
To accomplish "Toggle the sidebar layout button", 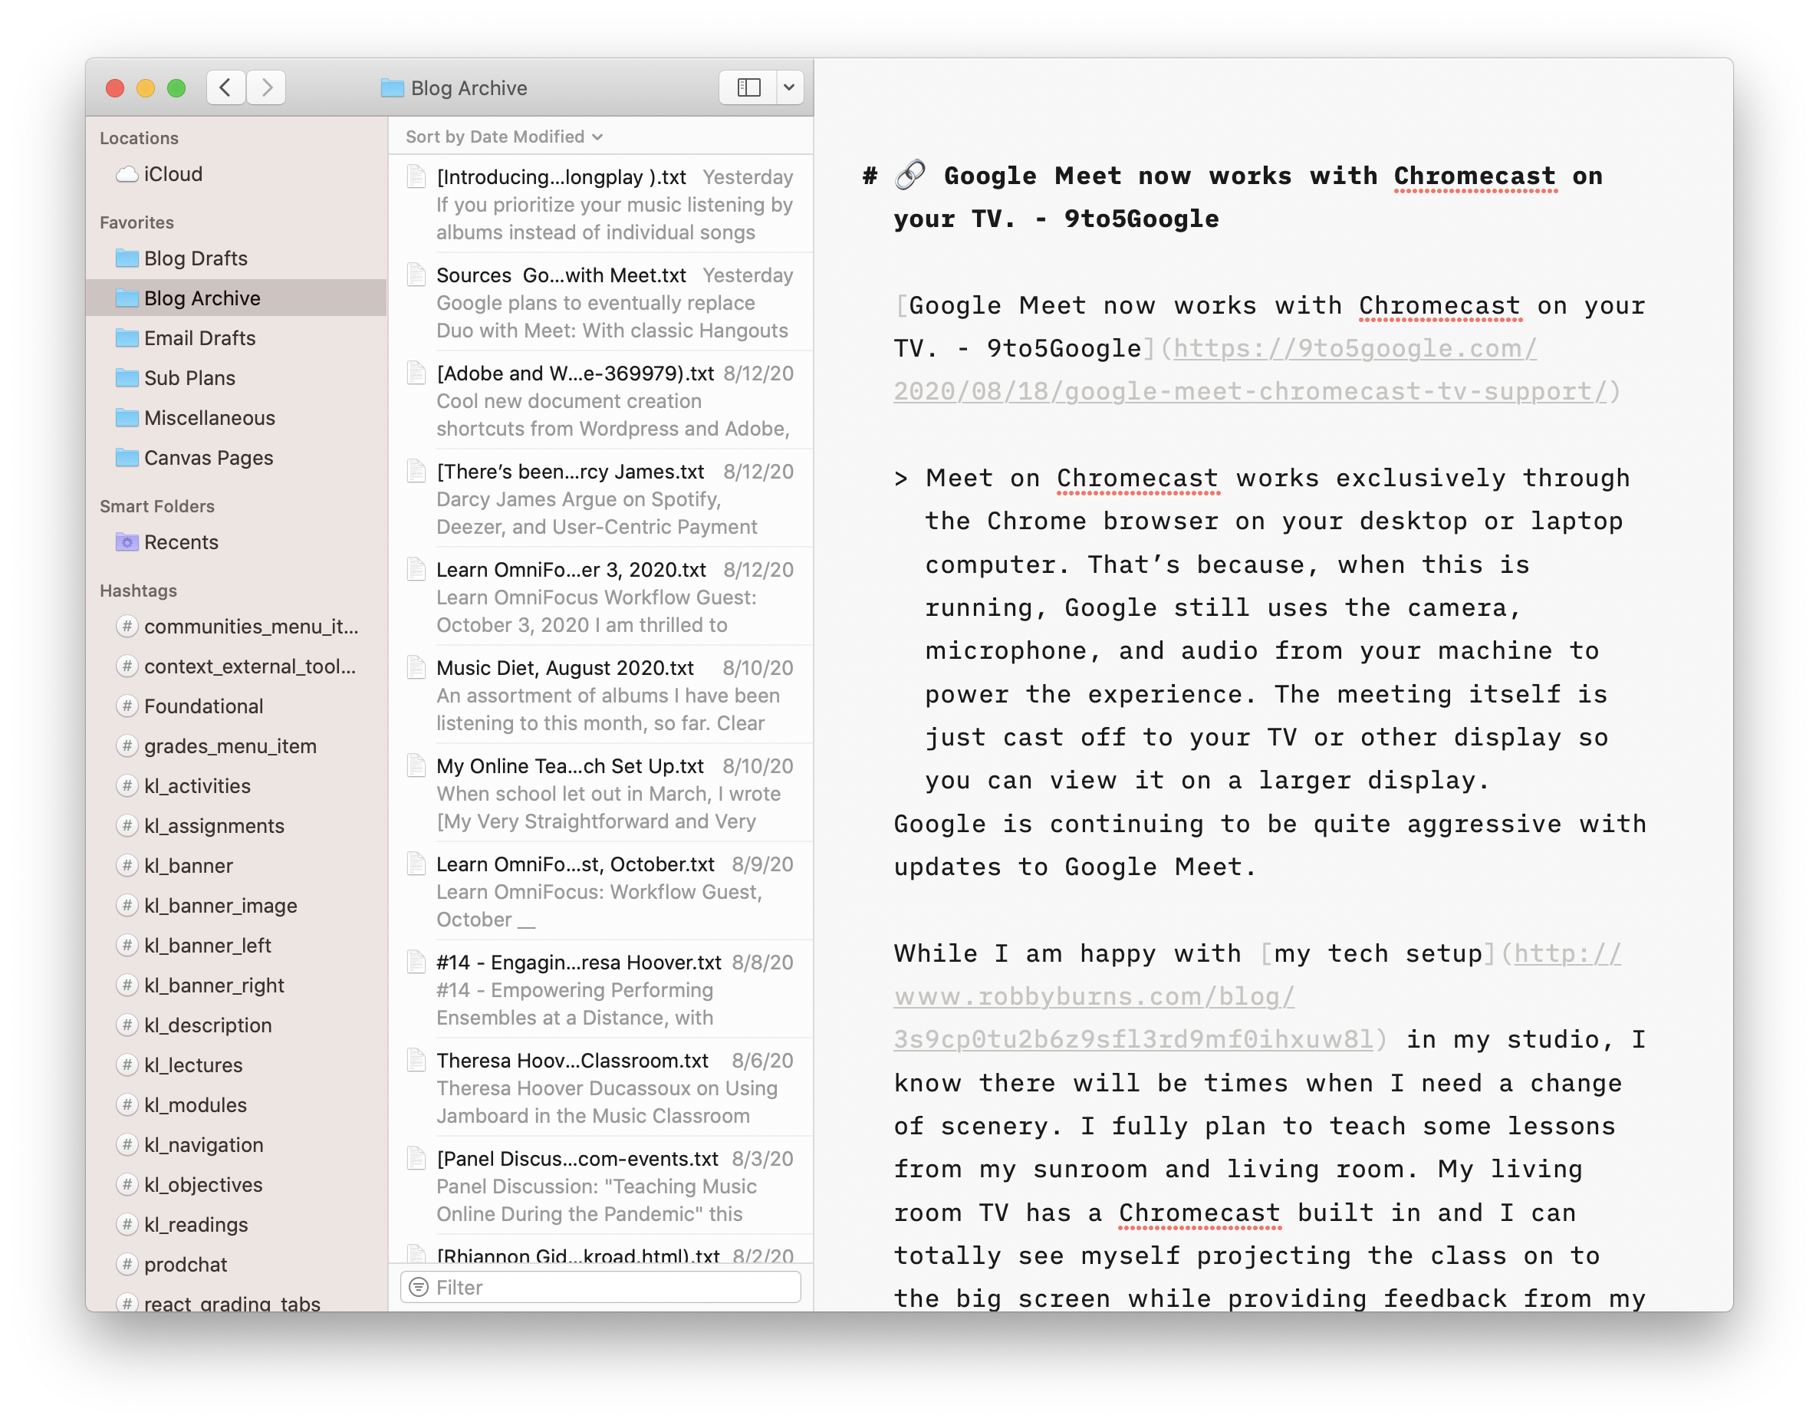I will (x=748, y=87).
